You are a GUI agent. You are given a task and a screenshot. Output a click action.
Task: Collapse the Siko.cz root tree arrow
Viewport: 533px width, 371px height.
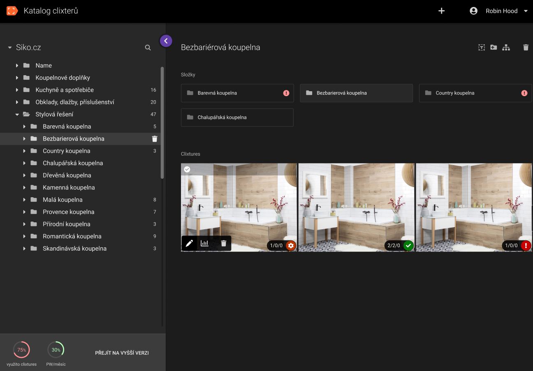[10, 48]
